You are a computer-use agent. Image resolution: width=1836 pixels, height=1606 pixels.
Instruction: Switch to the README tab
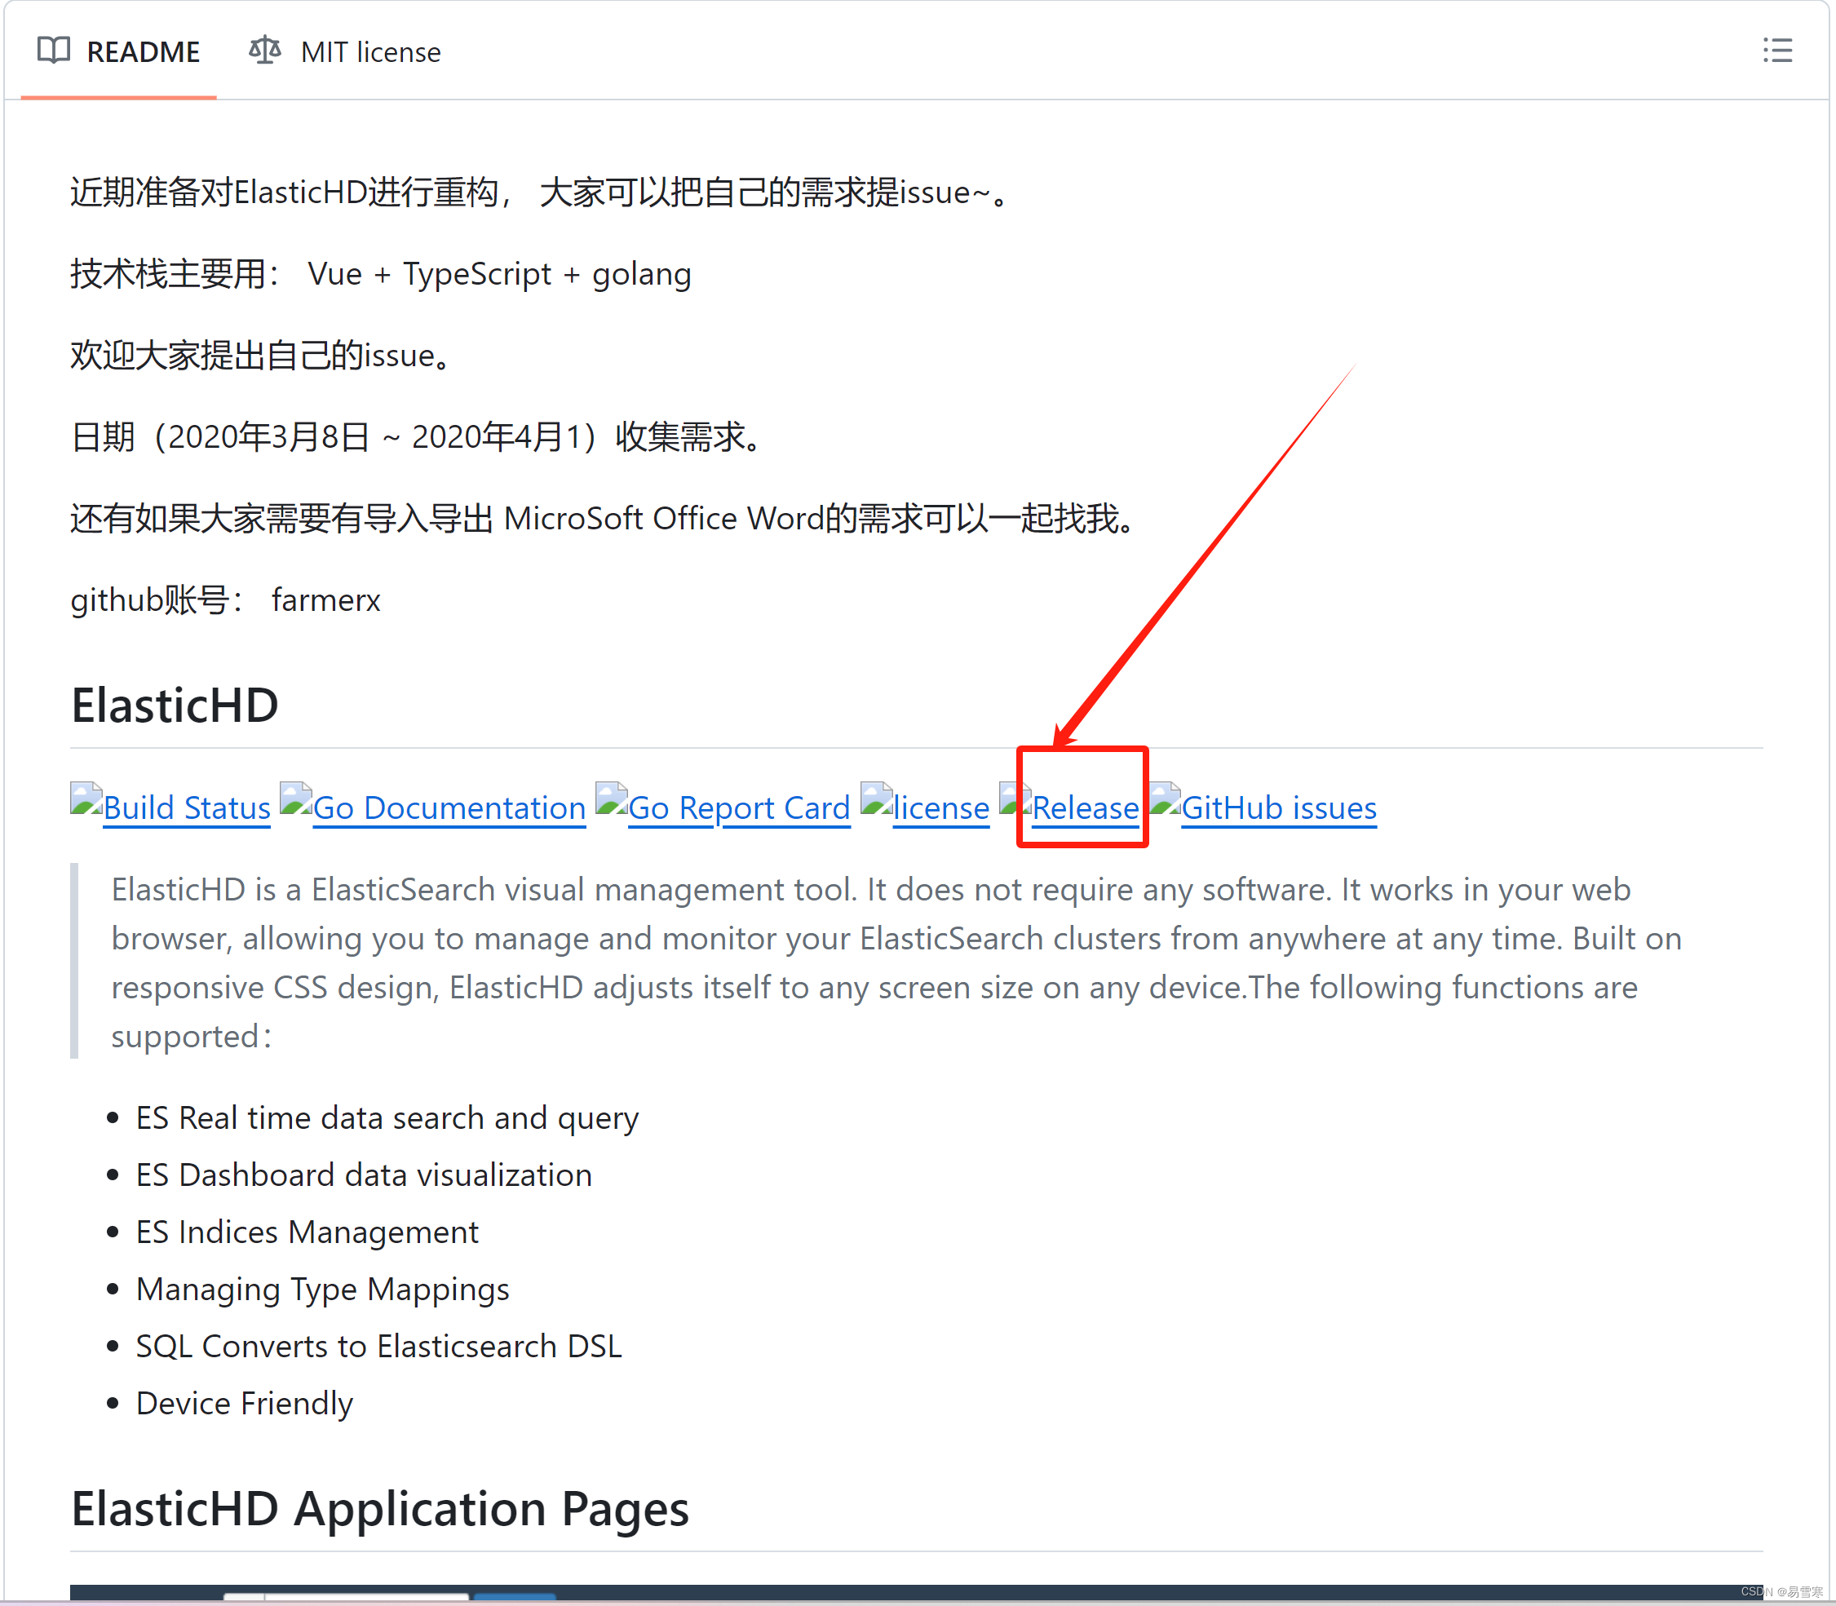click(x=144, y=51)
